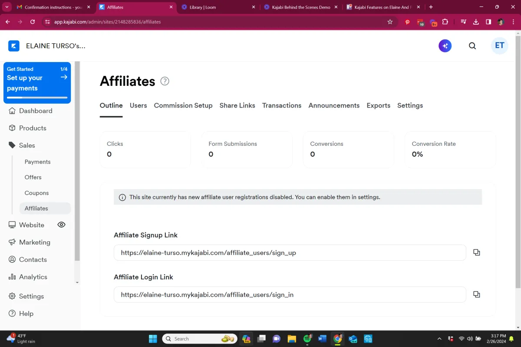Switch to the Users tab

(x=138, y=105)
